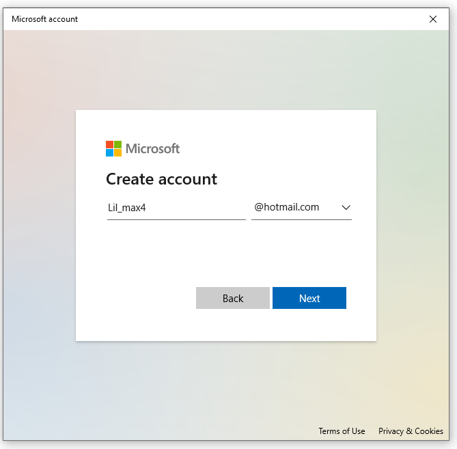Go back with the Back button
The width and height of the screenshot is (457, 449).
(232, 298)
